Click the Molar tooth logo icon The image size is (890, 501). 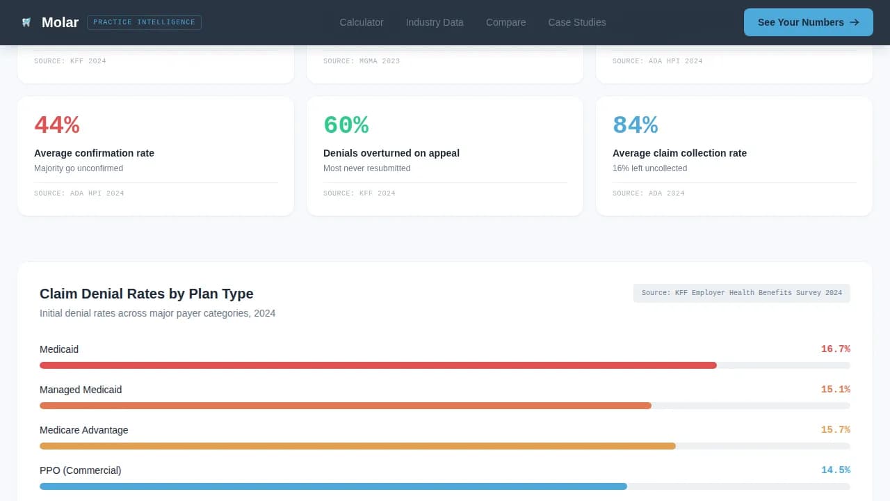26,22
